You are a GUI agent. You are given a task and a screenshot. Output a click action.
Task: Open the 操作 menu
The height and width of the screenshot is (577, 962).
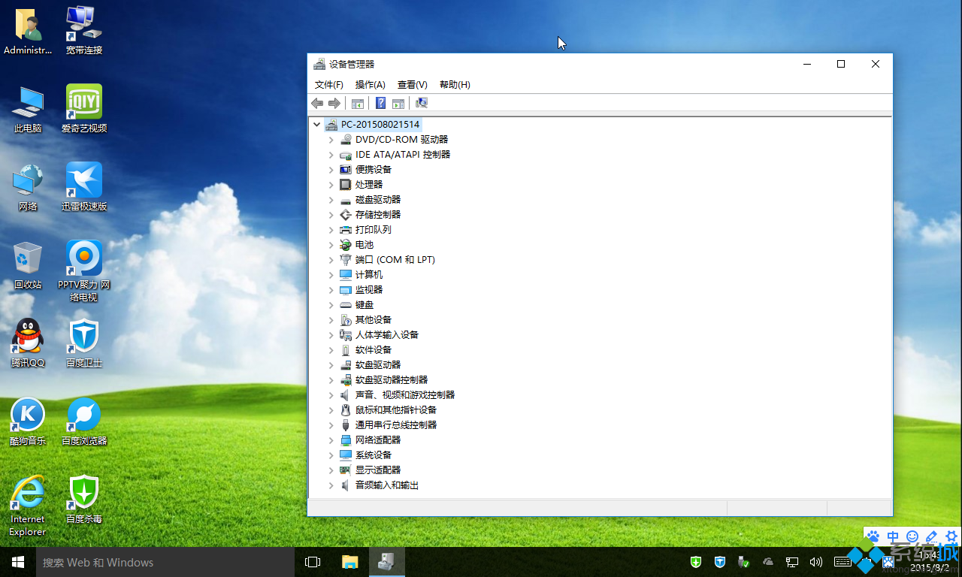(x=370, y=84)
